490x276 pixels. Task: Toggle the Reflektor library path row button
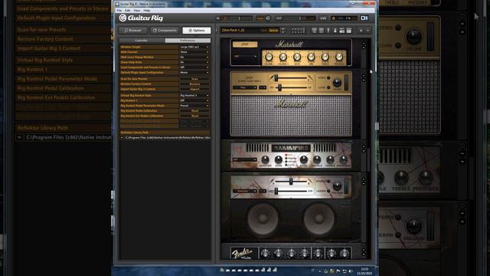click(x=122, y=137)
